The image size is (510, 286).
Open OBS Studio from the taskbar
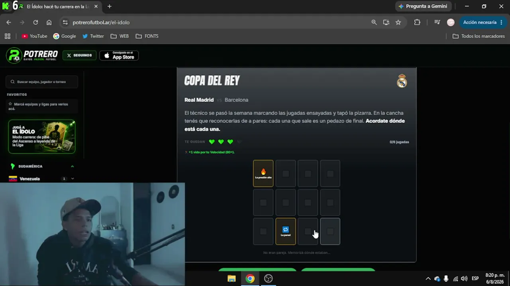click(x=268, y=278)
